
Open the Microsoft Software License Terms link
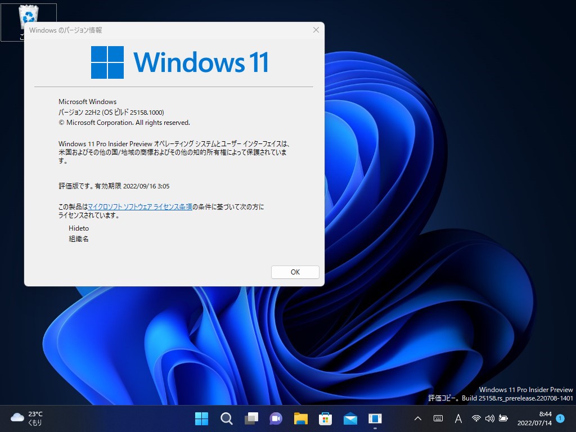(140, 206)
